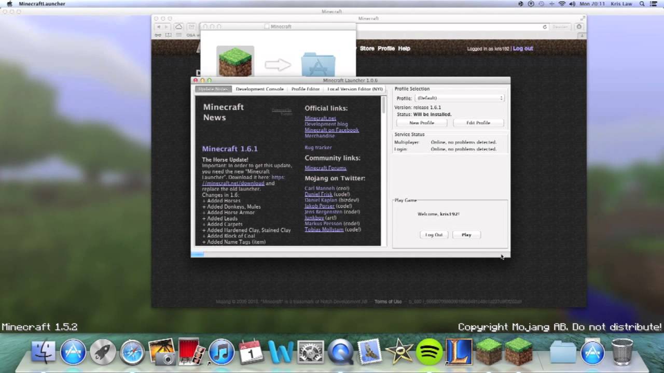Click Applications folder icon in installer window
The height and width of the screenshot is (373, 664).
pyautogui.click(x=318, y=64)
